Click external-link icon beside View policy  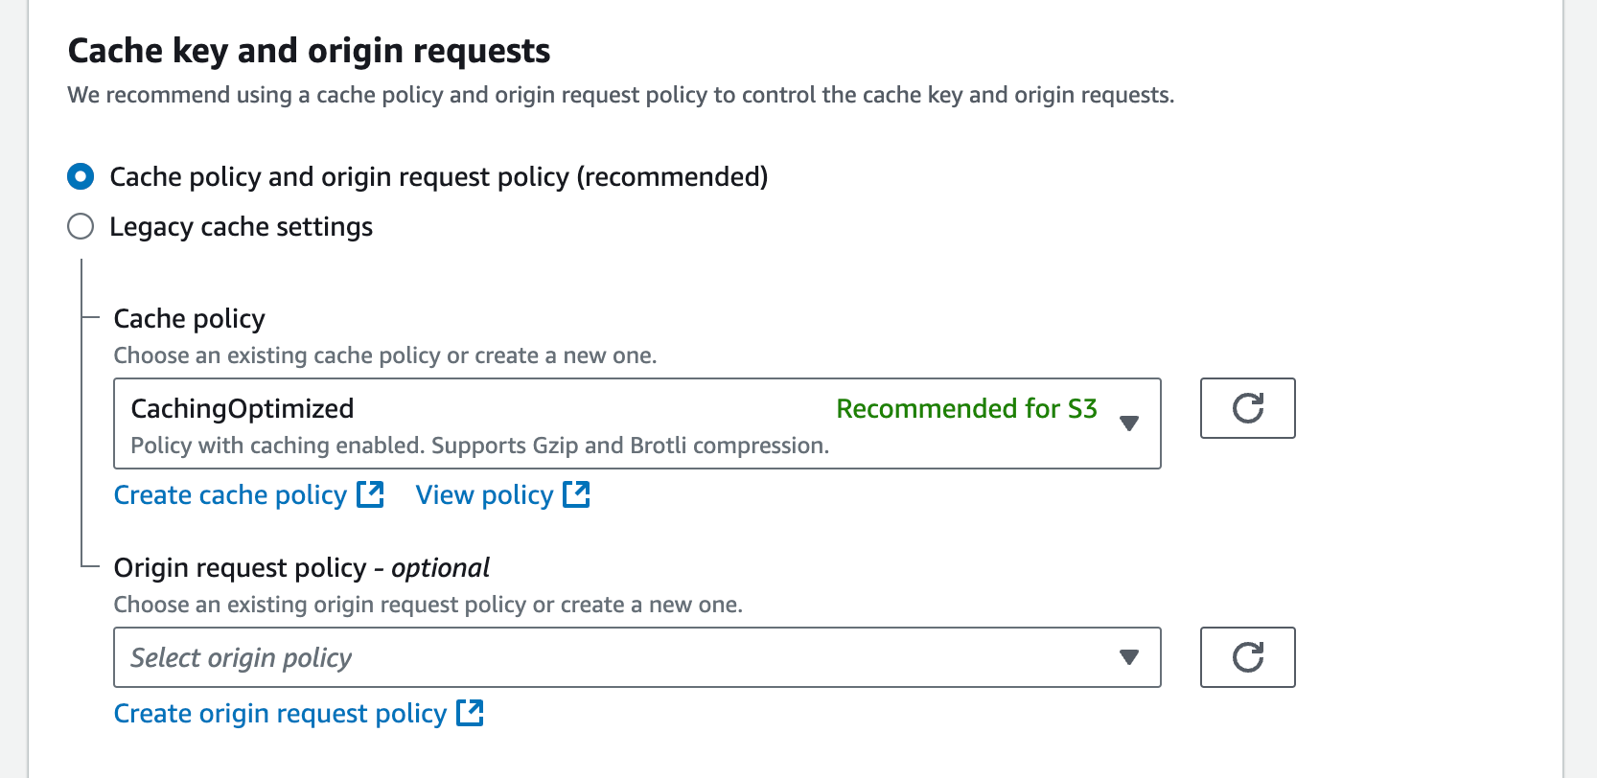click(x=576, y=494)
